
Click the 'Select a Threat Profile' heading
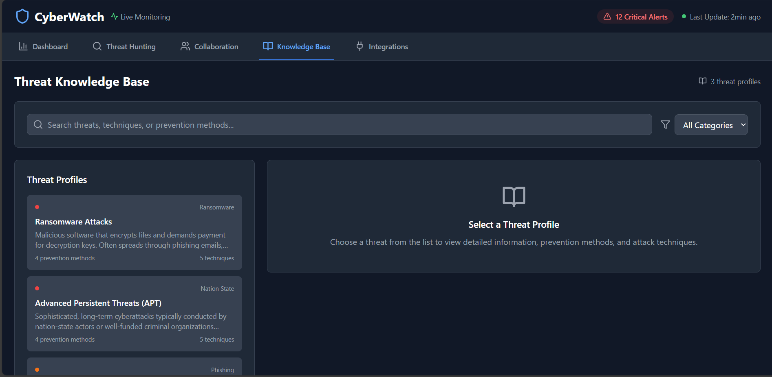pyautogui.click(x=514, y=224)
